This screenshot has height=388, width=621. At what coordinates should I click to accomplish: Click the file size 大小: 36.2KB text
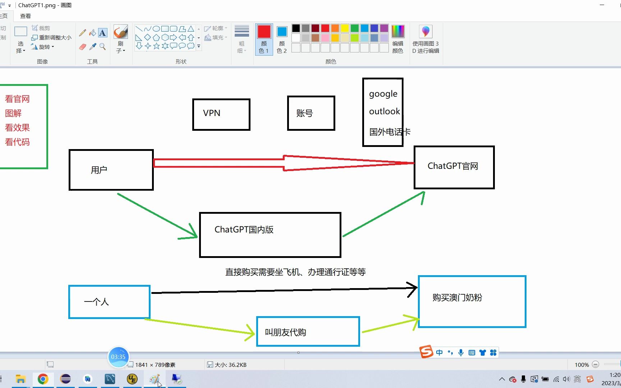230,365
